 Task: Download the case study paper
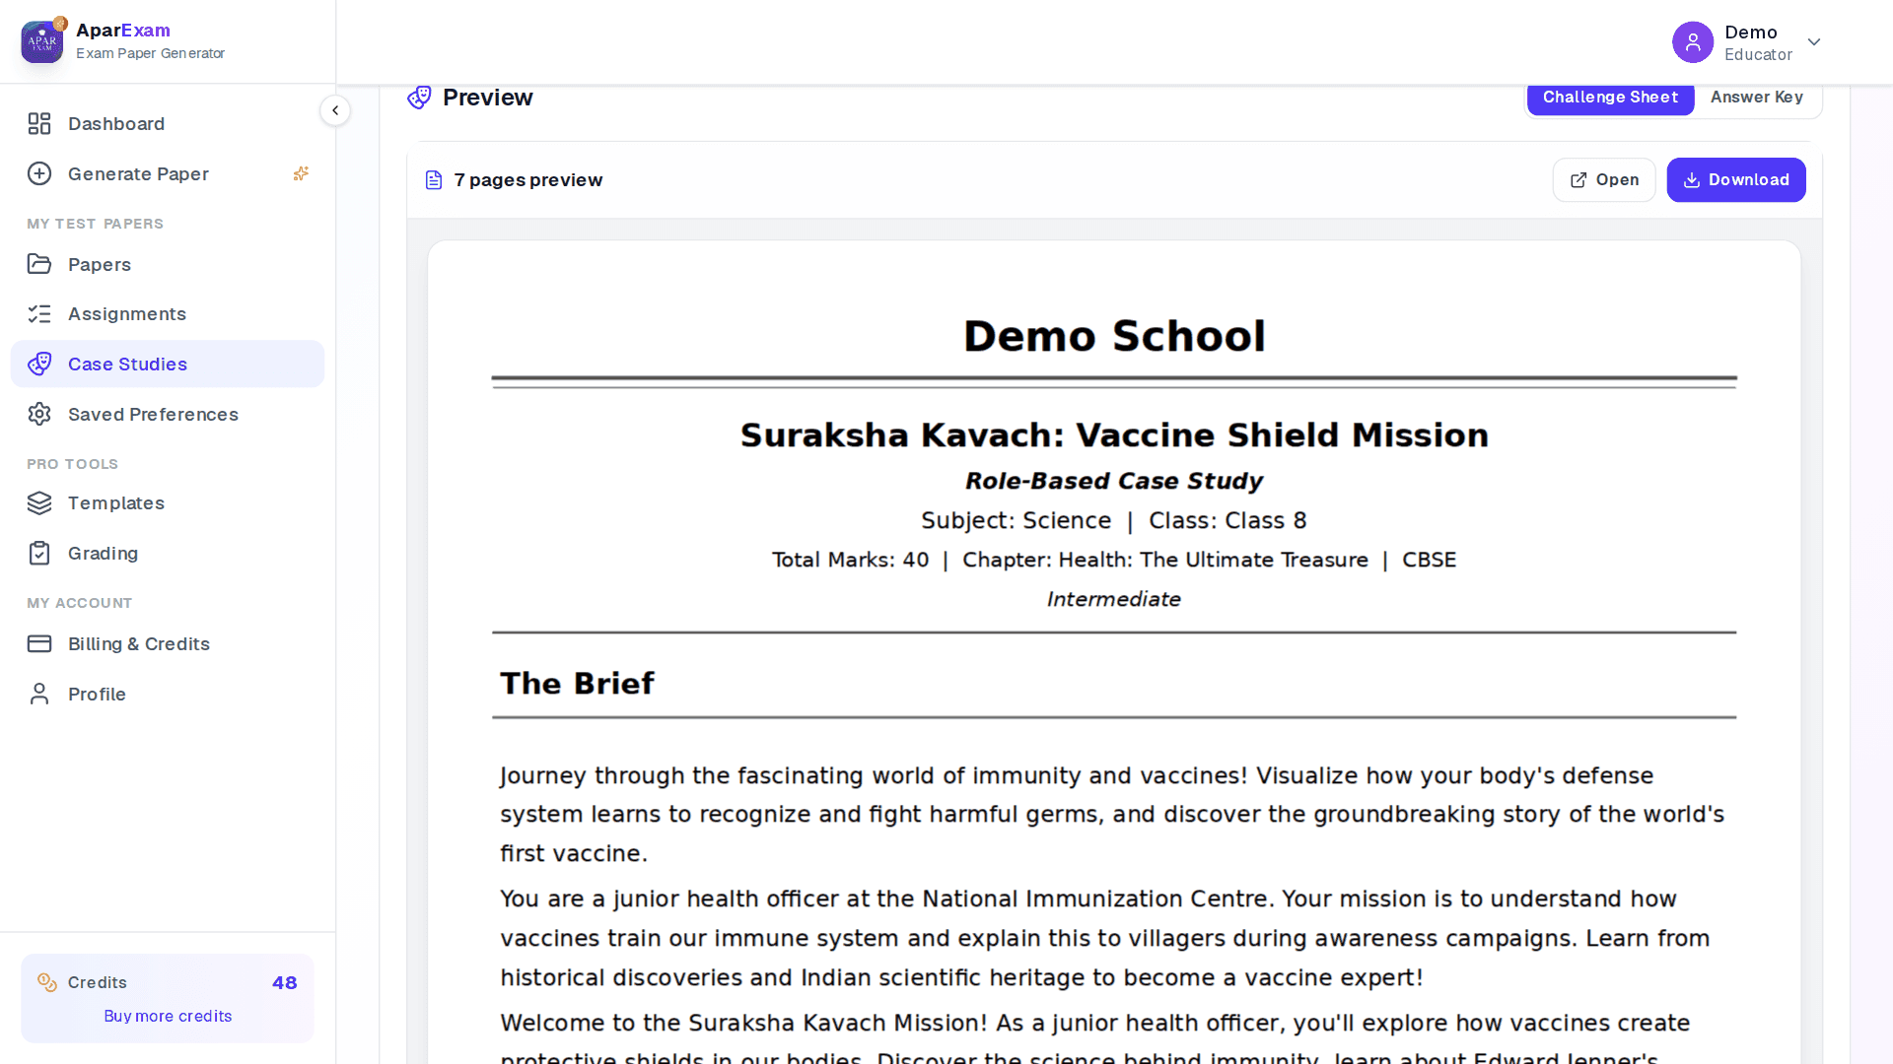pyautogui.click(x=1736, y=180)
